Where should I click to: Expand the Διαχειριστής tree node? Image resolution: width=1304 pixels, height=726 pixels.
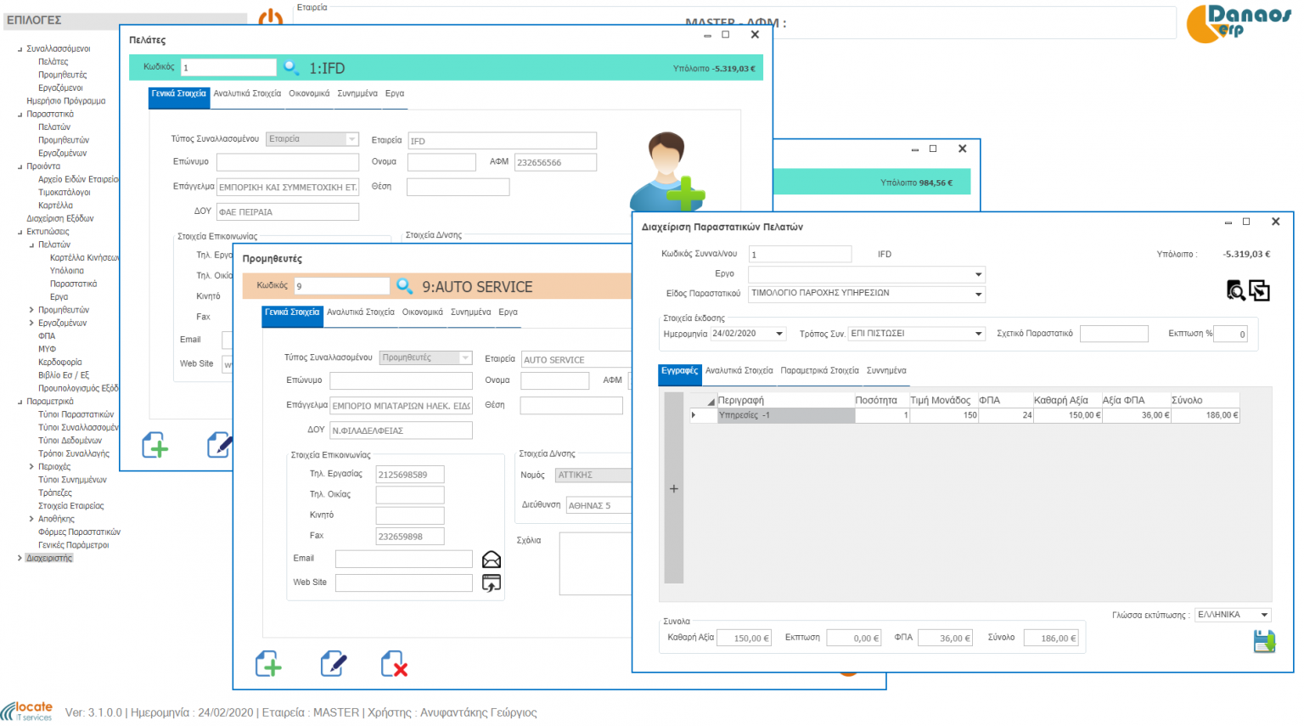[20, 558]
